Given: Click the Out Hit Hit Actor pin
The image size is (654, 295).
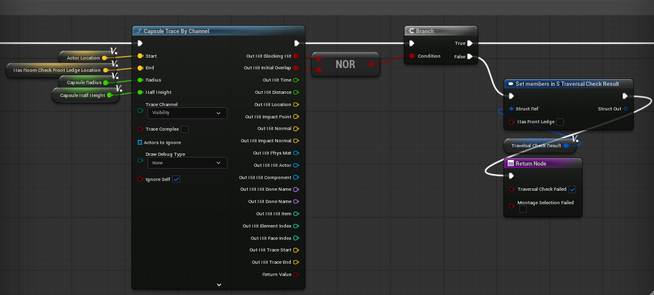Looking at the screenshot, I should tap(296, 165).
